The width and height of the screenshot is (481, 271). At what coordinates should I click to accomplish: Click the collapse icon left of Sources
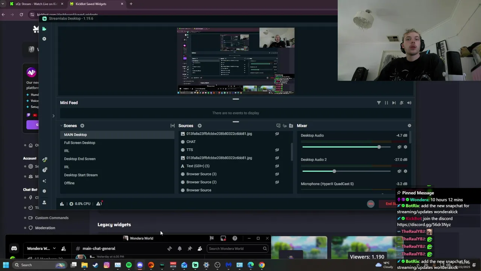(172, 126)
